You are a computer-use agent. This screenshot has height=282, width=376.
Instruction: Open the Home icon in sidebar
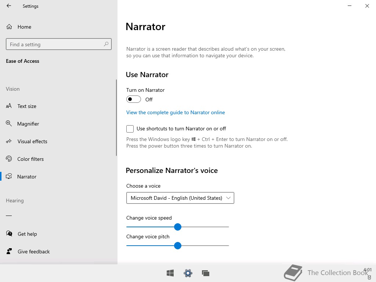pyautogui.click(x=9, y=26)
